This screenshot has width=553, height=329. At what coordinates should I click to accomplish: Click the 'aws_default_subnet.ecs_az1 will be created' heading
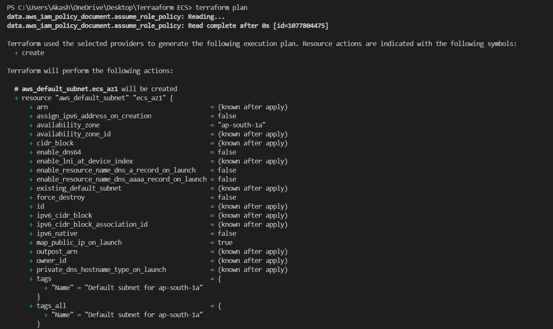(x=96, y=89)
